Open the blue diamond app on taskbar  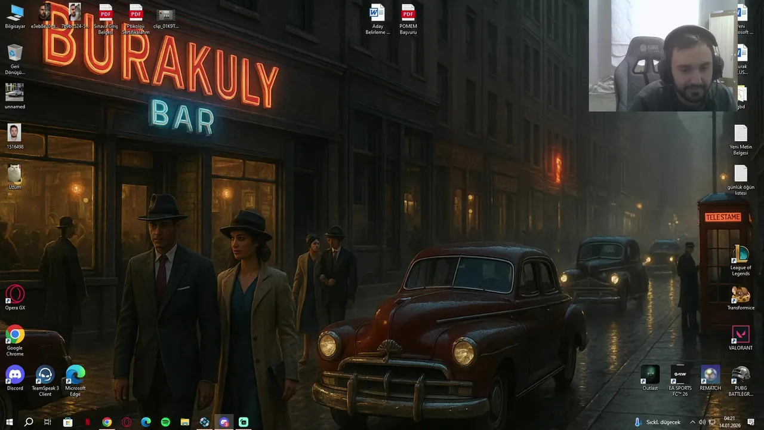point(205,422)
